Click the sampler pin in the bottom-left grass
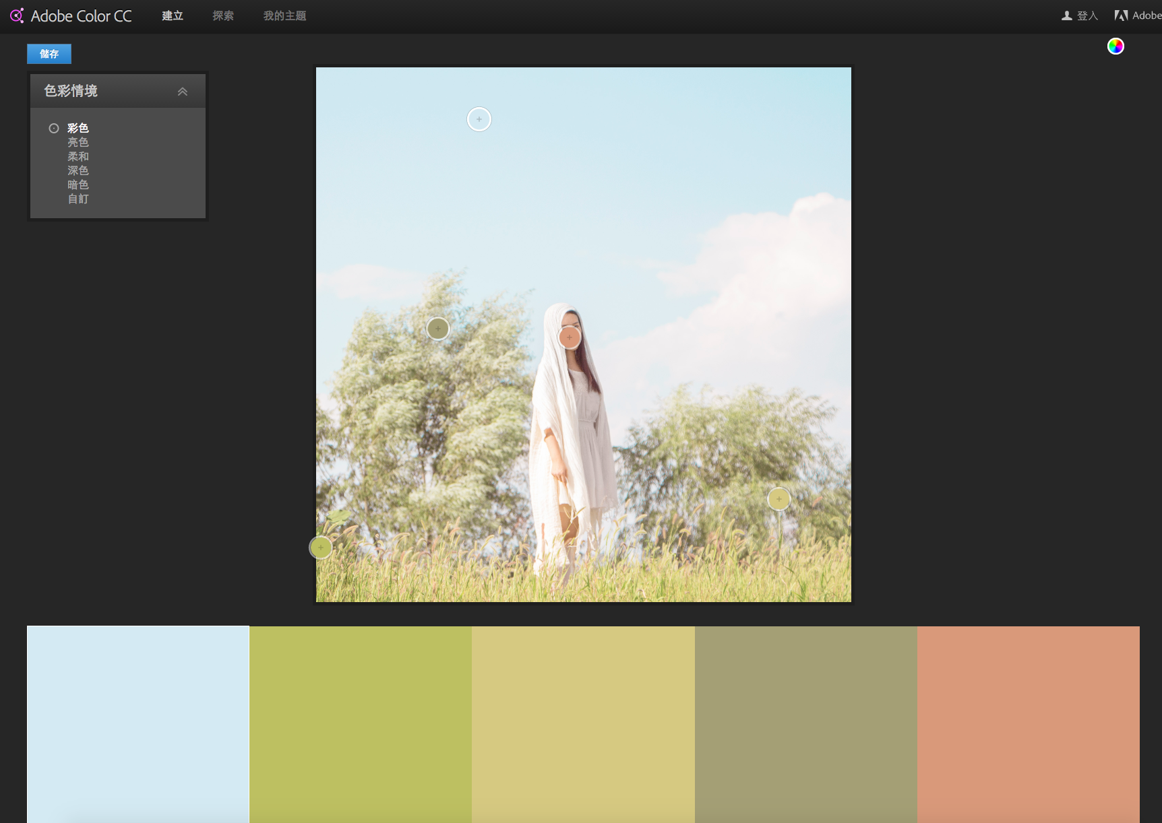Screen dimensions: 1162x823 (x=320, y=548)
